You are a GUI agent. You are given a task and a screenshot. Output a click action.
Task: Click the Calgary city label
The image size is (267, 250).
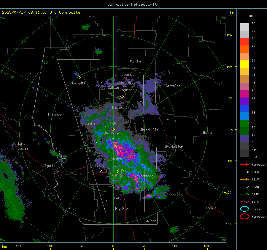116,175
